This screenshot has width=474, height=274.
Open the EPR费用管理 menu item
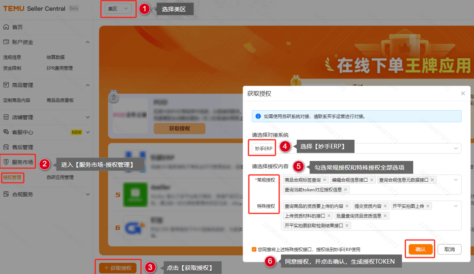(60, 68)
